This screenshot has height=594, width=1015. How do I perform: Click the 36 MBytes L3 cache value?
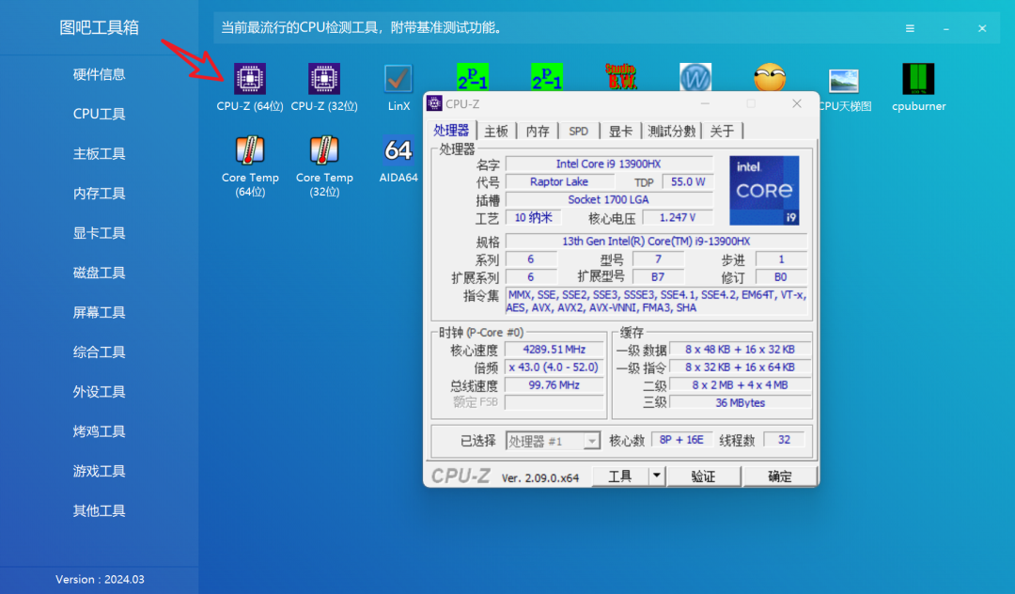click(741, 402)
